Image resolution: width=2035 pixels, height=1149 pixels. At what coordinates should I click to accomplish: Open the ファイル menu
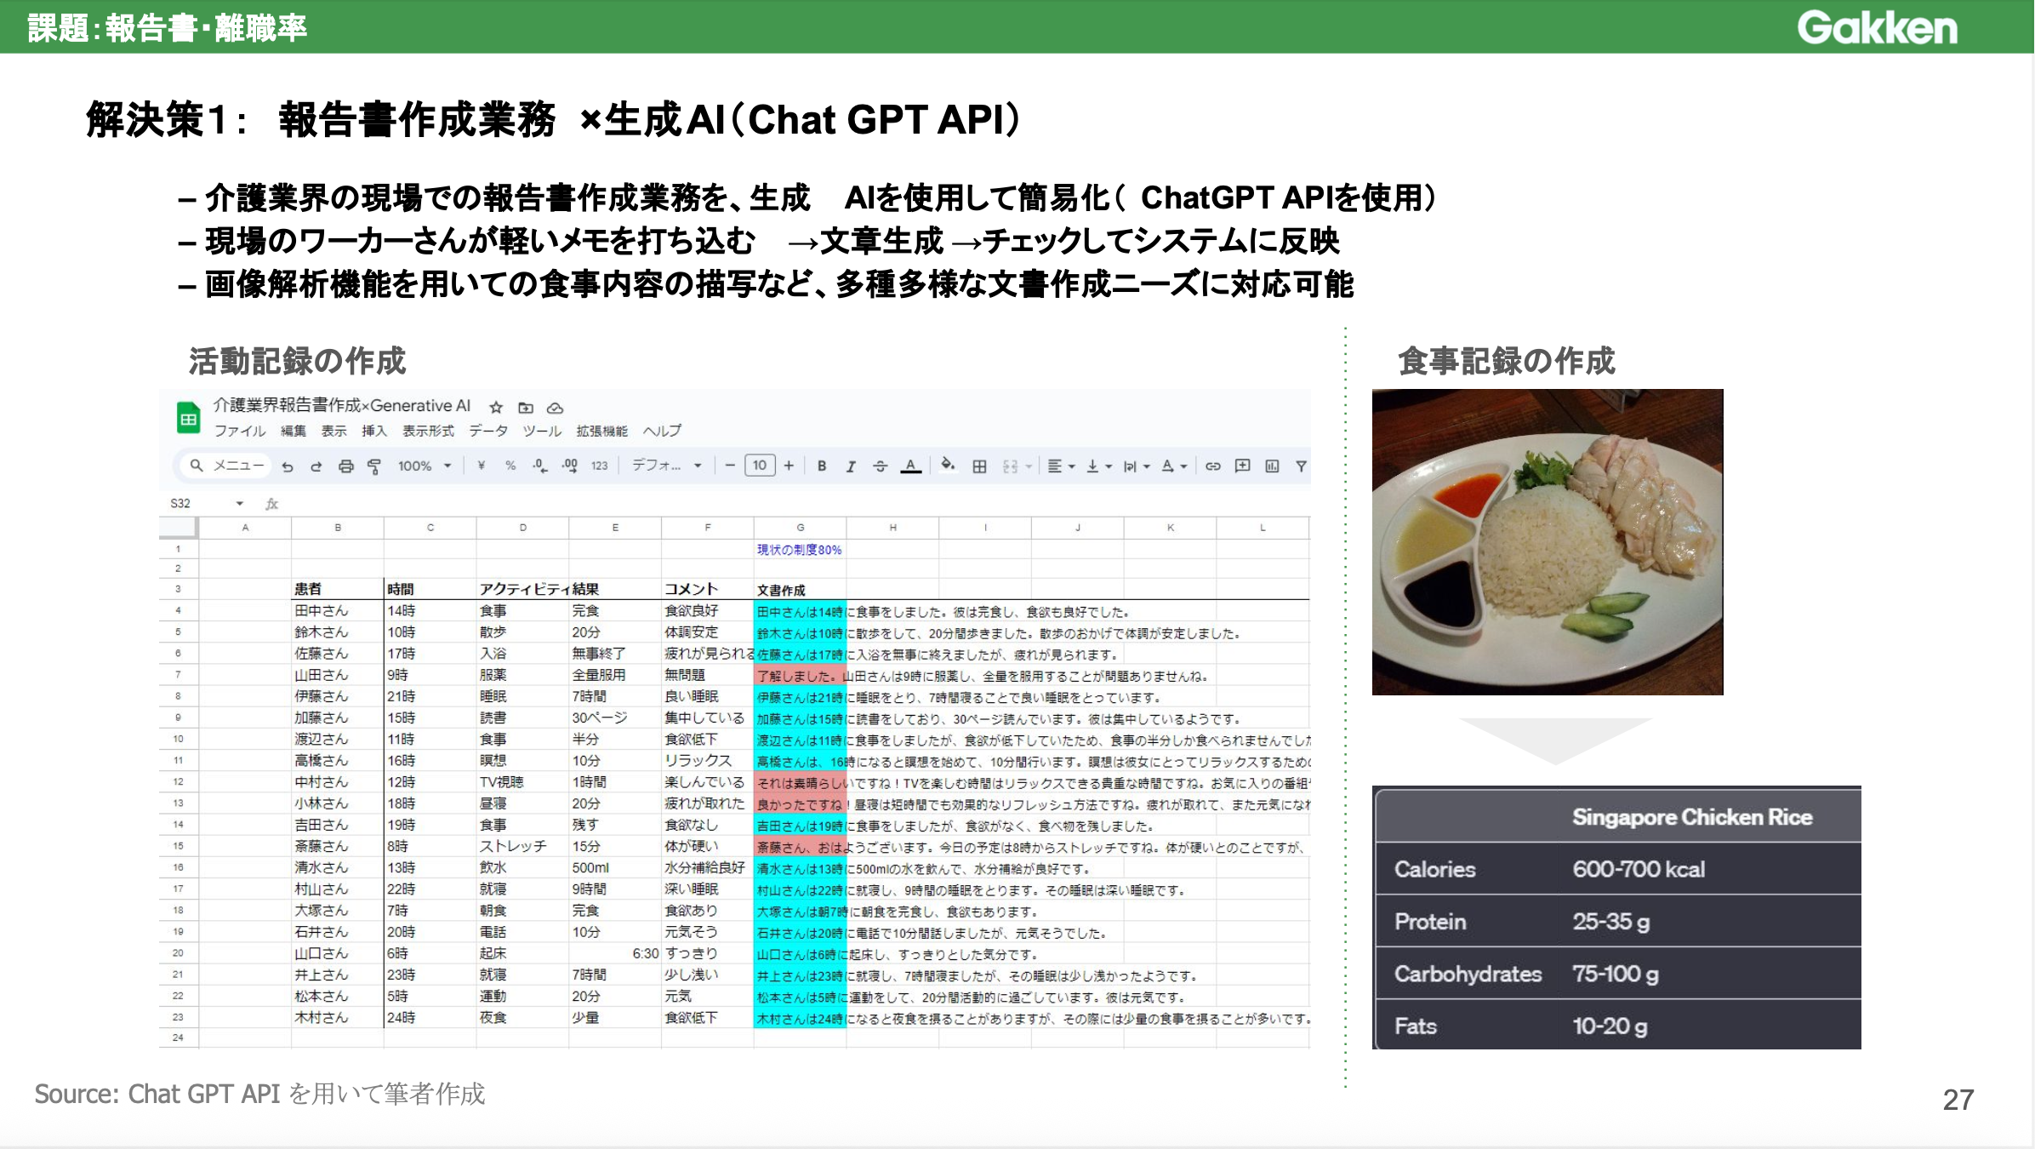point(239,432)
